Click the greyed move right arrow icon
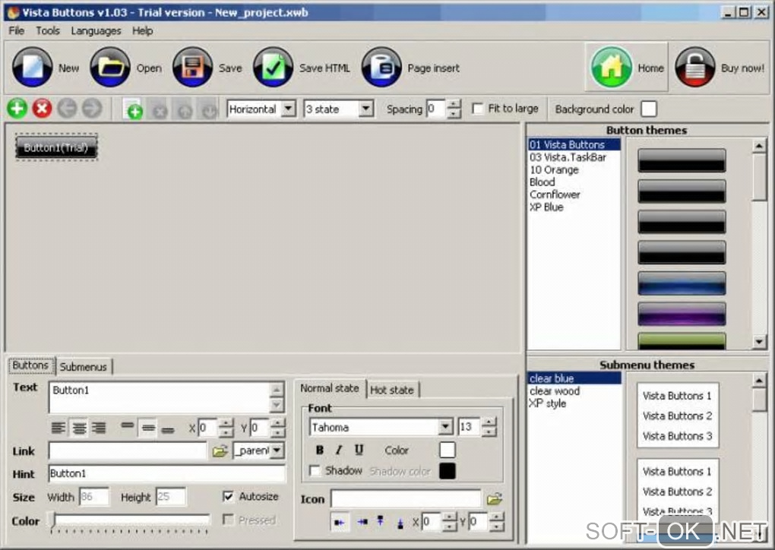Viewport: 775px width, 550px height. (92, 108)
